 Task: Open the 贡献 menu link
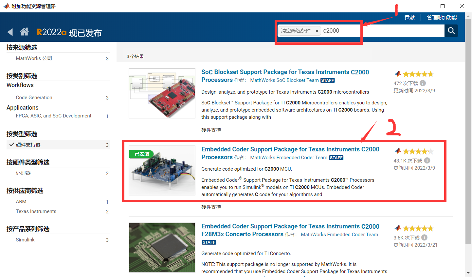(409, 18)
